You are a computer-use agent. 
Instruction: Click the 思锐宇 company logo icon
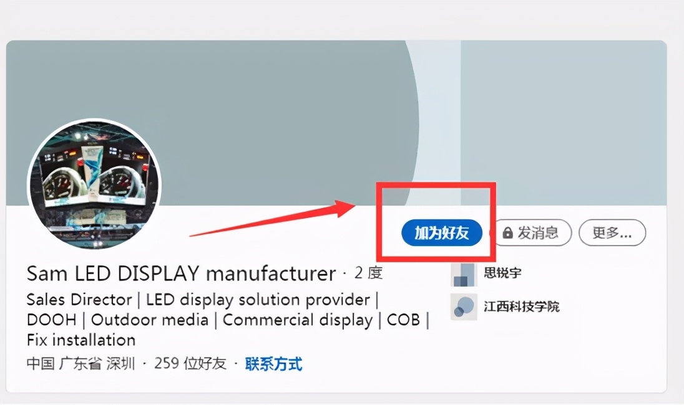pos(464,274)
